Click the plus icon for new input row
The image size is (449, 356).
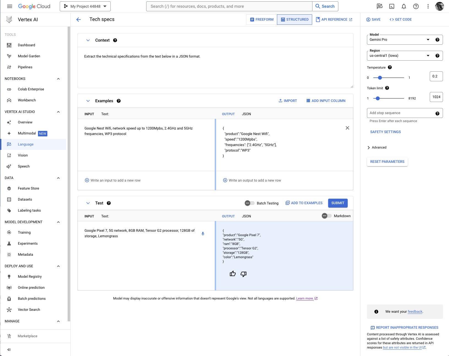click(x=87, y=180)
